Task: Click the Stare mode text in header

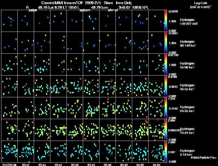Action: click(x=108, y=3)
